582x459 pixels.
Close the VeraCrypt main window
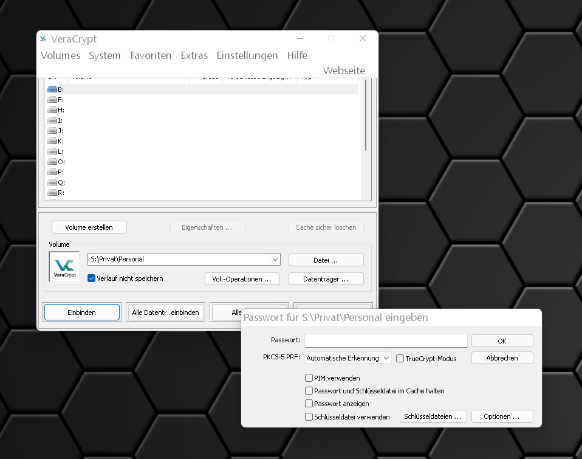(363, 39)
